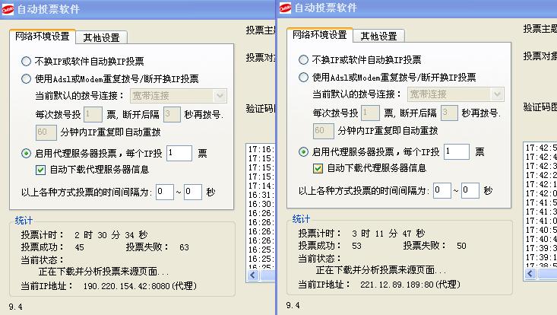Expand 宽带连接 dropdown in left window

tap(220, 96)
